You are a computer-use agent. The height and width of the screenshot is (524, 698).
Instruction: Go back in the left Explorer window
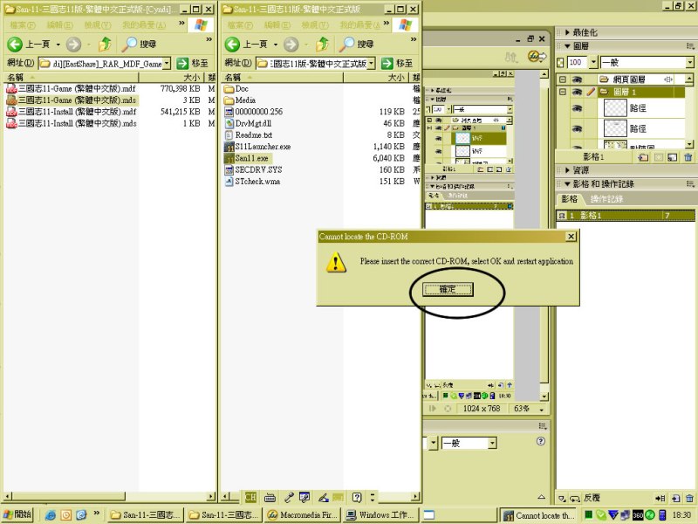click(x=29, y=45)
